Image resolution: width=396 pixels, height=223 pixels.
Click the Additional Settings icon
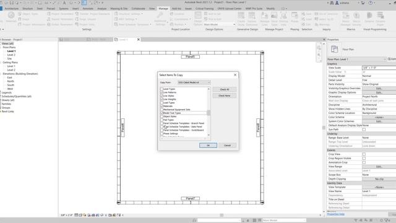tap(160, 15)
